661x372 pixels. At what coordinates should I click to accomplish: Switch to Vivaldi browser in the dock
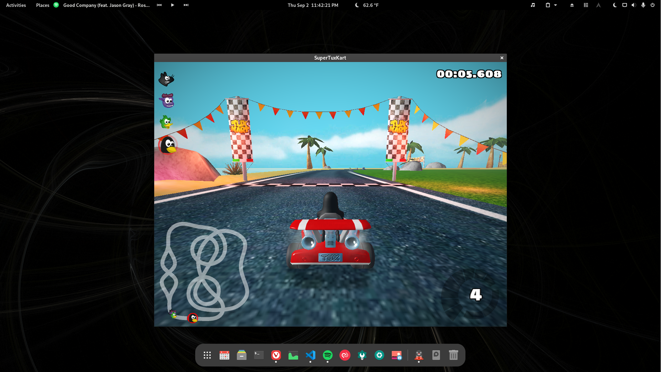coord(276,355)
